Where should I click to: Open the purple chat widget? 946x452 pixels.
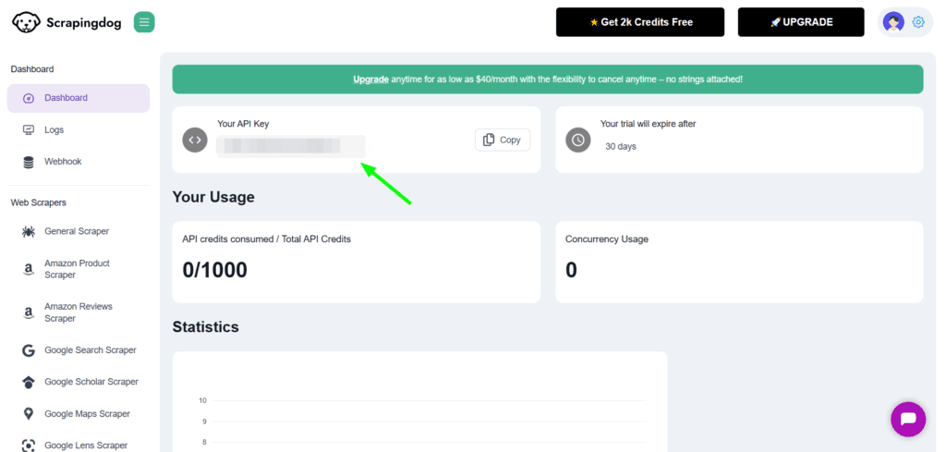[908, 419]
